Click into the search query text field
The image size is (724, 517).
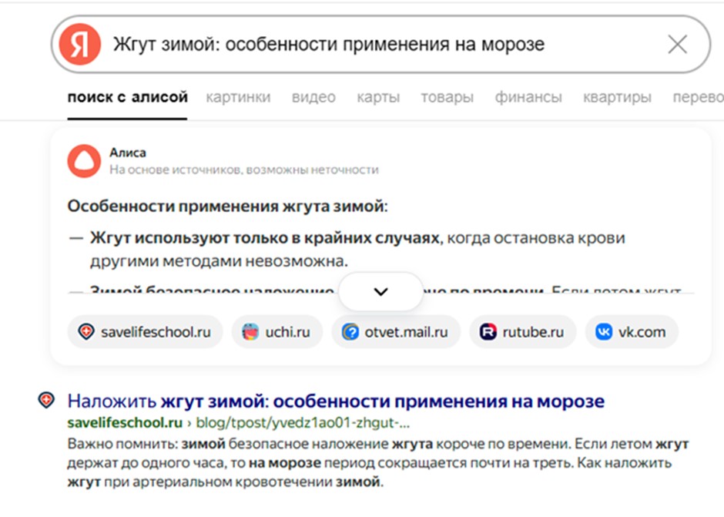[370, 45]
